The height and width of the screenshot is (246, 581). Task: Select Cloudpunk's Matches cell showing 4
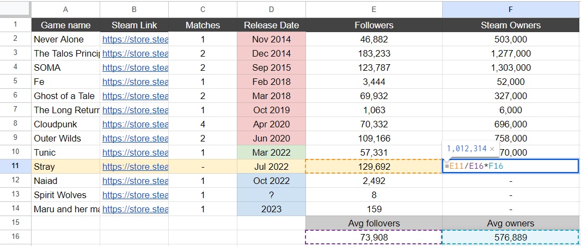[203, 124]
